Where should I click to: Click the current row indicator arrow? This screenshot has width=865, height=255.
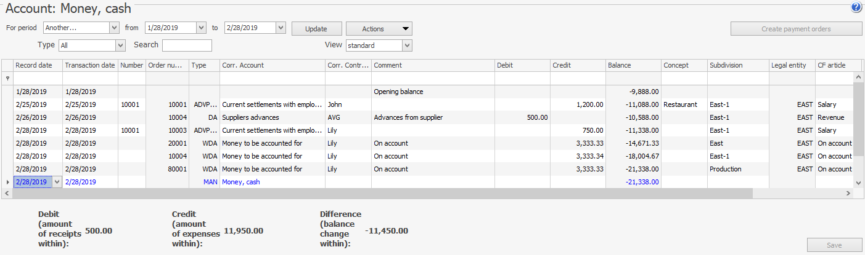pyautogui.click(x=7, y=182)
